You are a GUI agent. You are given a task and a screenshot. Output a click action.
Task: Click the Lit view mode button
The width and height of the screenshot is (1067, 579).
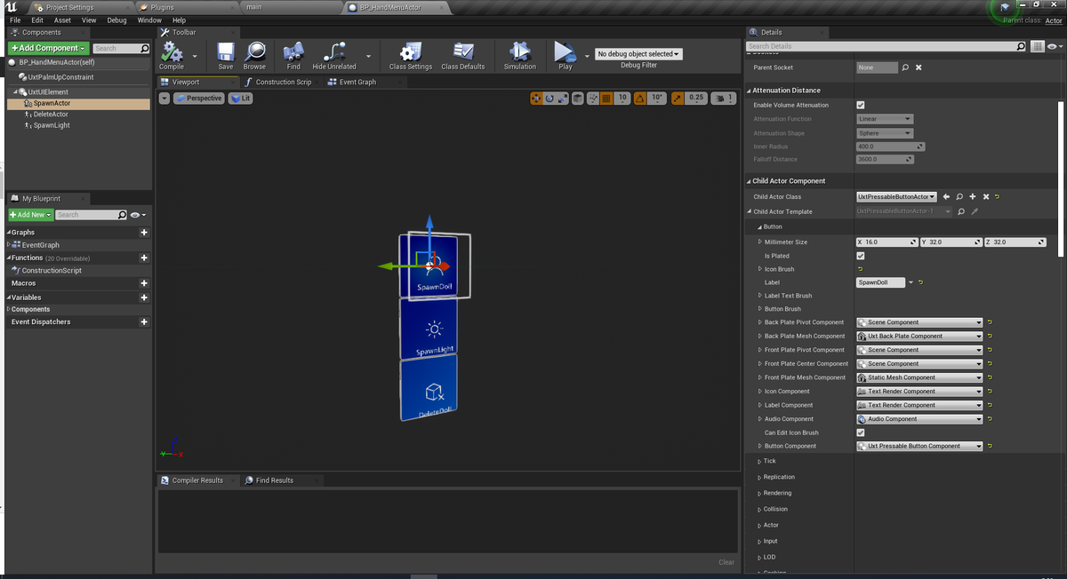click(x=241, y=99)
